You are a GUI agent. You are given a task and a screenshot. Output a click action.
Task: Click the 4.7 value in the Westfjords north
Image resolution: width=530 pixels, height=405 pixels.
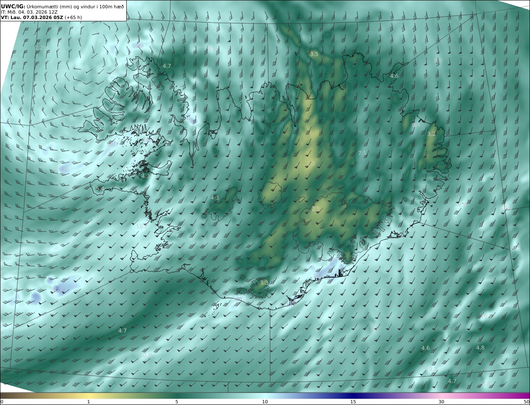[x=166, y=66]
